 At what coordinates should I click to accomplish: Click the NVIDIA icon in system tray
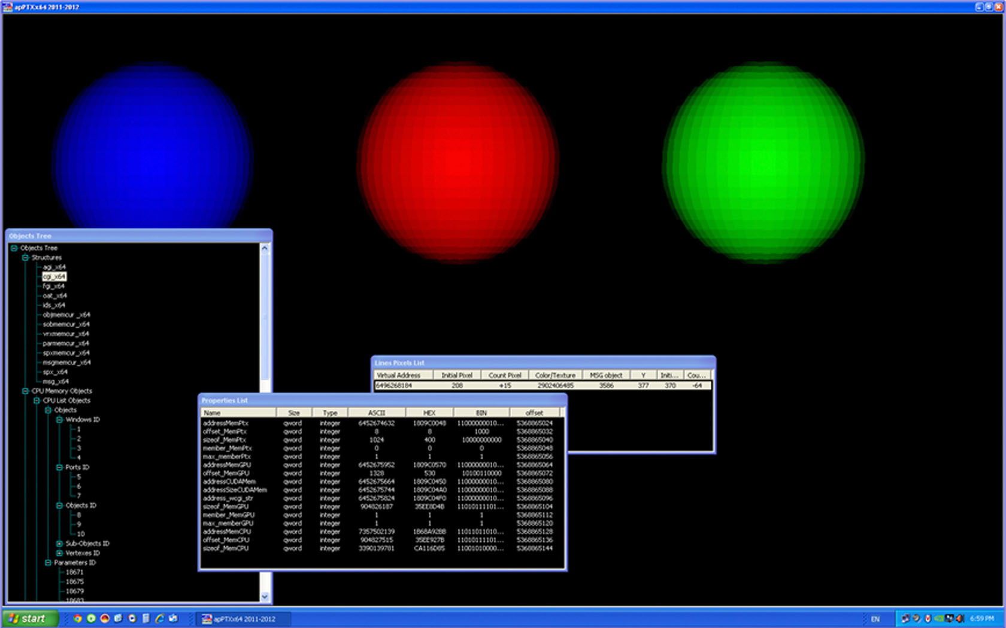(939, 618)
